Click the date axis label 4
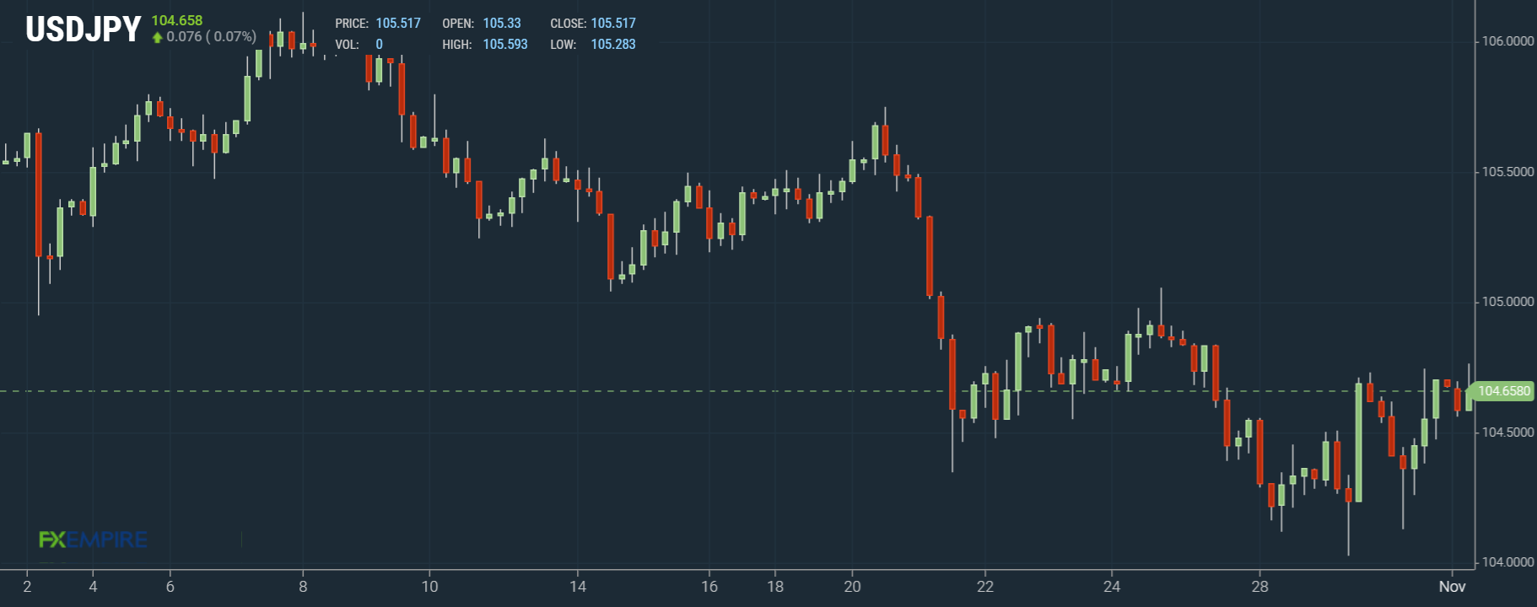Viewport: 1537px width, 607px height. [93, 587]
